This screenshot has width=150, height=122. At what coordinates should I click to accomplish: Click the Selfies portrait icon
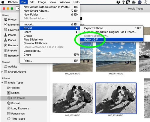[x=9, y=93]
